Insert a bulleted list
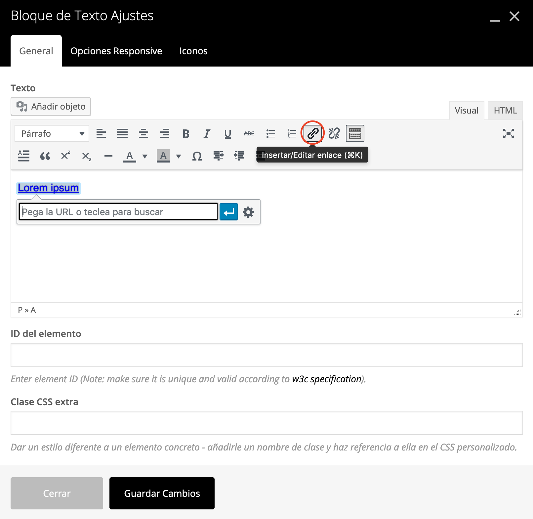 (270, 133)
